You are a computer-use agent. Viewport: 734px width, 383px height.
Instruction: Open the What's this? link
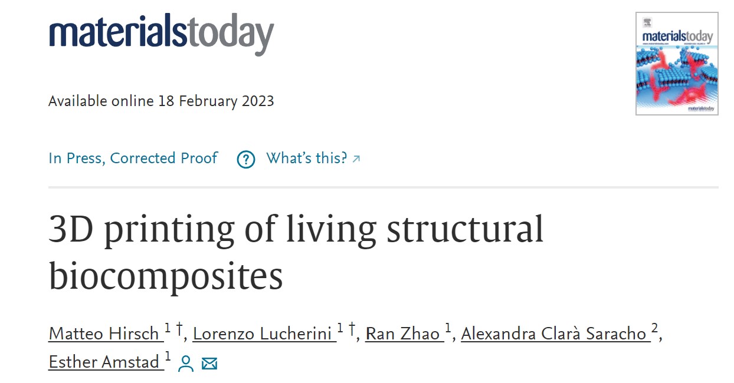307,159
